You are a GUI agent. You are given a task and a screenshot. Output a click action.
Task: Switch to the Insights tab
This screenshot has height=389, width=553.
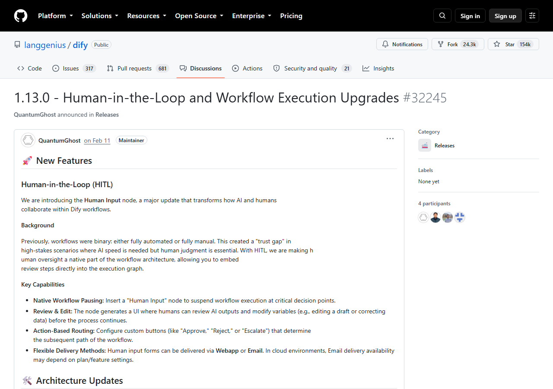click(378, 68)
